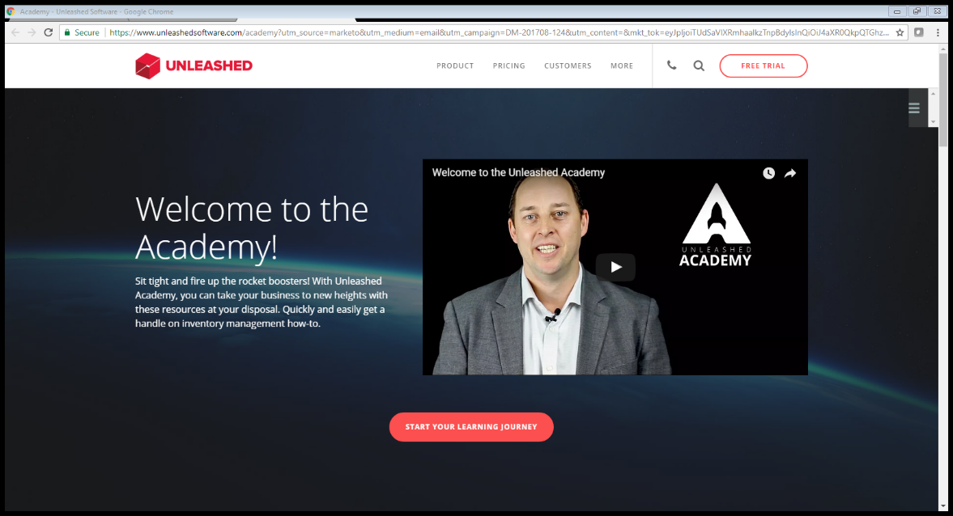This screenshot has height=516, width=953.
Task: Click the Watch Later clock on the video
Action: (768, 172)
